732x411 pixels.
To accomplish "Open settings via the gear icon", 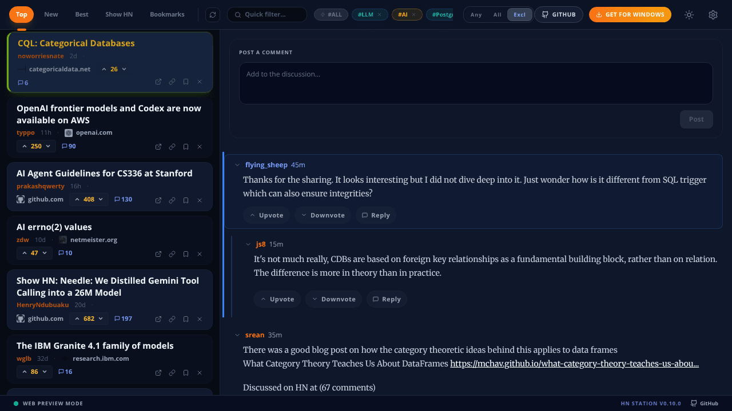I will coord(713,15).
